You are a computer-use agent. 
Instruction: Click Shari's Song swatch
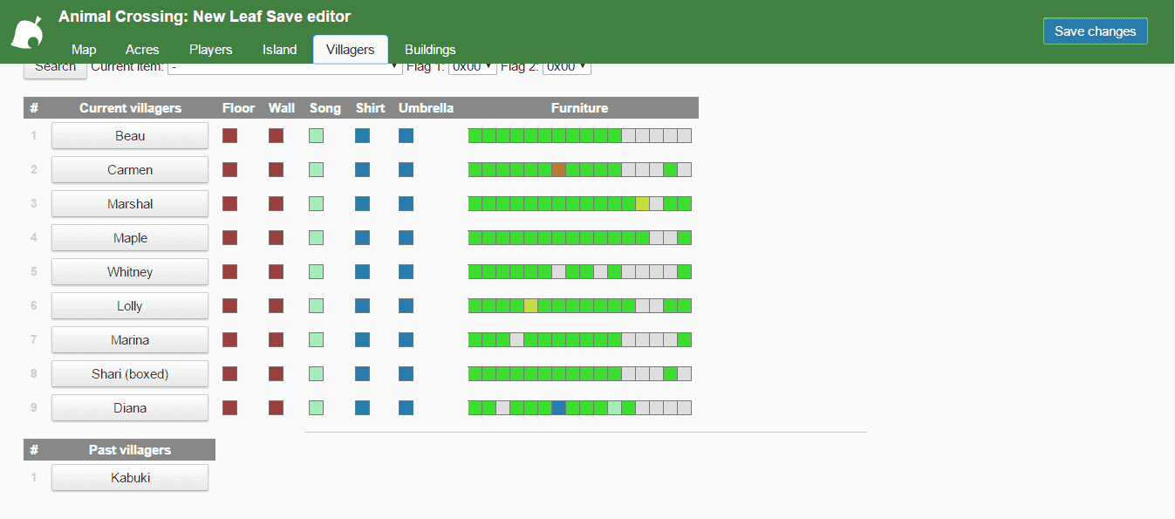316,374
